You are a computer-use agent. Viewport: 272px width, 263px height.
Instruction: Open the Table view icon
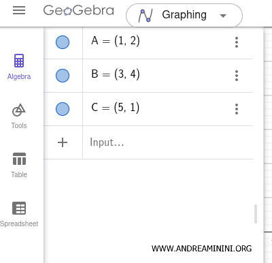(19, 159)
